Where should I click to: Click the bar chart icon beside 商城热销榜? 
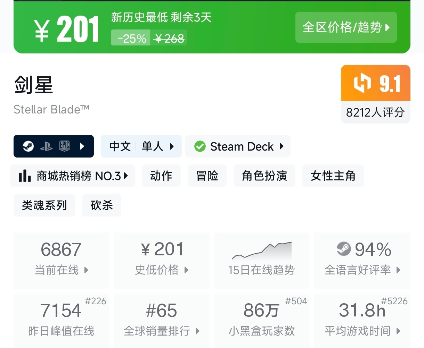coord(25,176)
